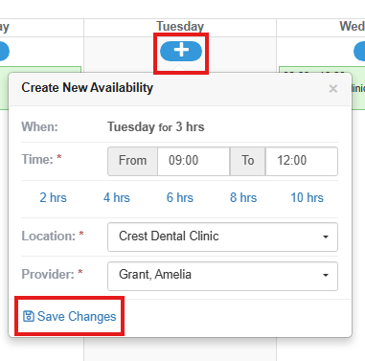Open the Provider dropdown showing Grant, Amelia
365x361 pixels.
(222, 276)
